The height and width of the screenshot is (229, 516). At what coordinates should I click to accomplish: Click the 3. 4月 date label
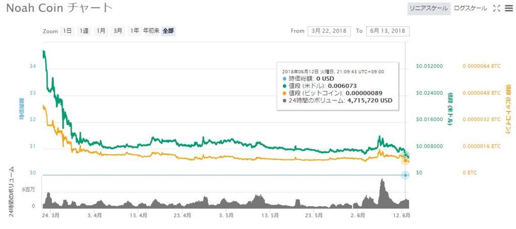[95, 215]
